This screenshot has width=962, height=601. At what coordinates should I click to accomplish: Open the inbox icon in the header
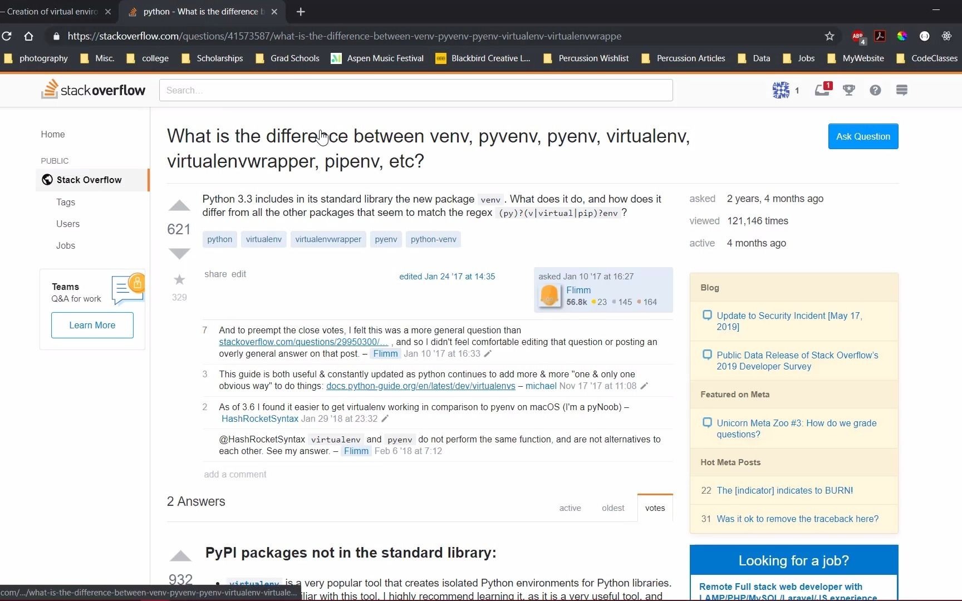822,90
